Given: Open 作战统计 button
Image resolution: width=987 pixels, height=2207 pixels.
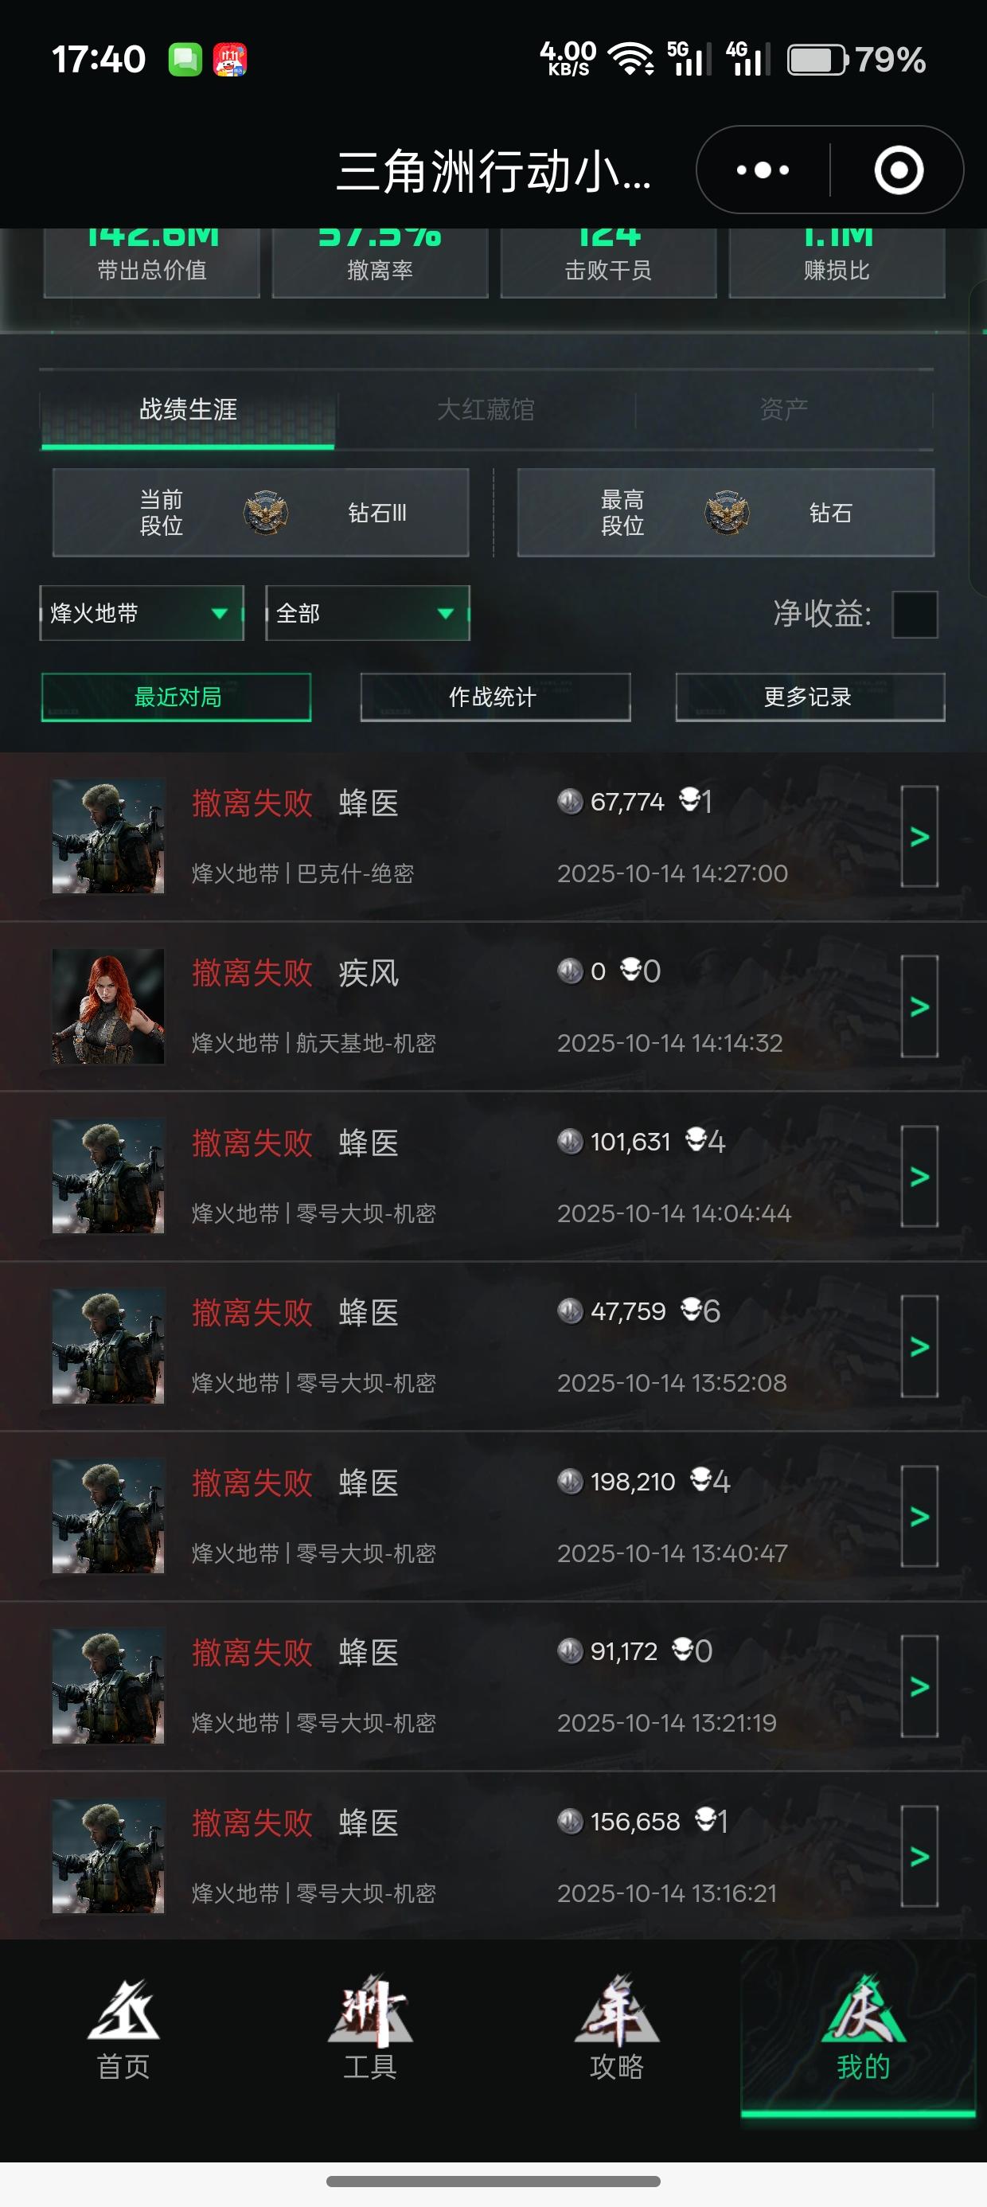Looking at the screenshot, I should pos(495,697).
